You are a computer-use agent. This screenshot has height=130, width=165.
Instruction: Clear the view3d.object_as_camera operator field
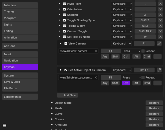click(x=96, y=77)
